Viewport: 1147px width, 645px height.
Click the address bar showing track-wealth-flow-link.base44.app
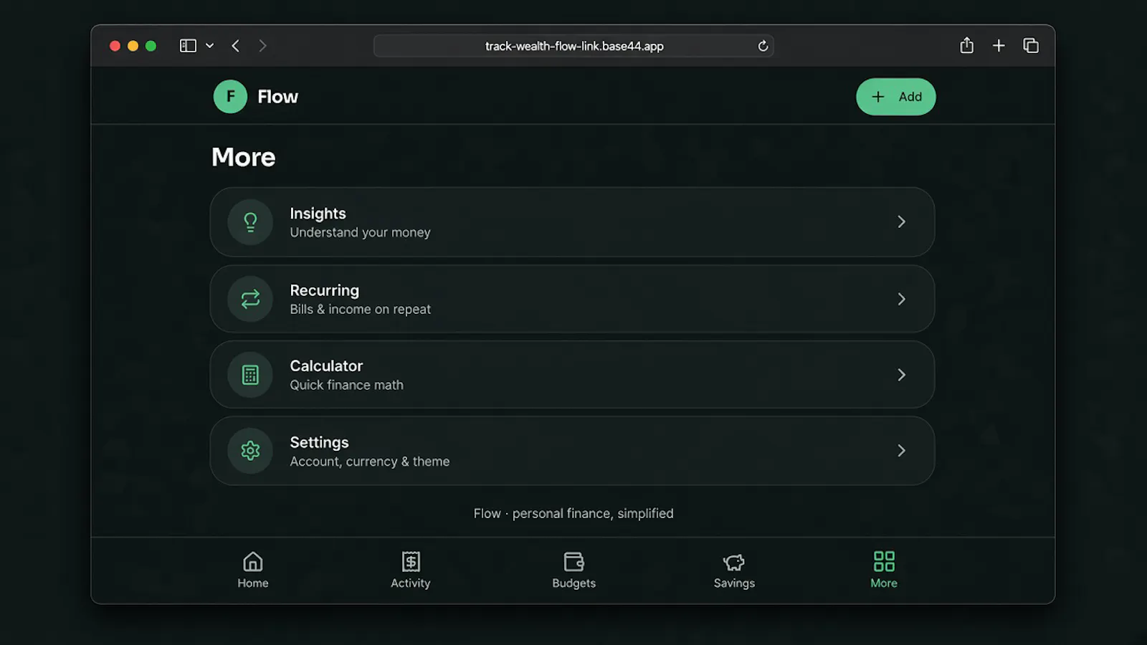[x=573, y=46]
